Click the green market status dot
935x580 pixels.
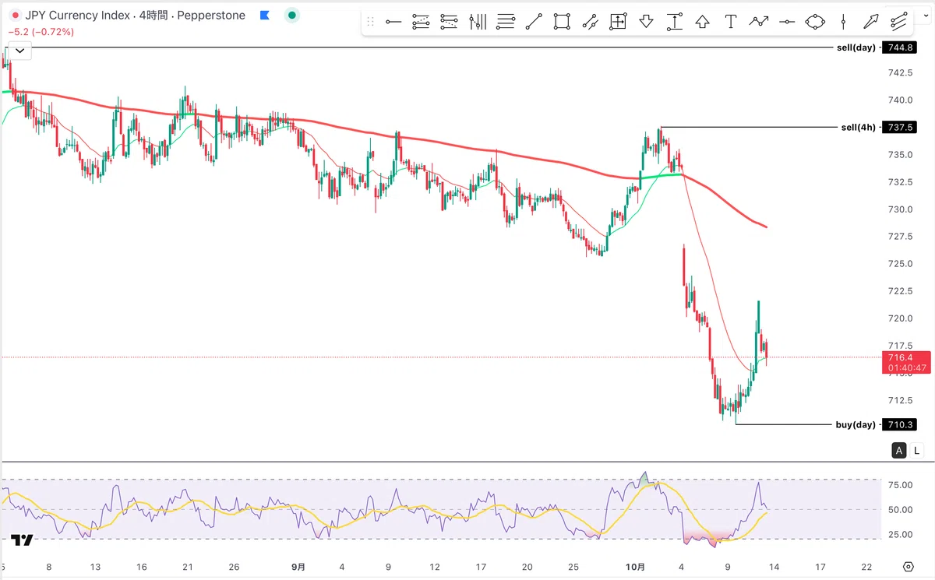(x=291, y=15)
